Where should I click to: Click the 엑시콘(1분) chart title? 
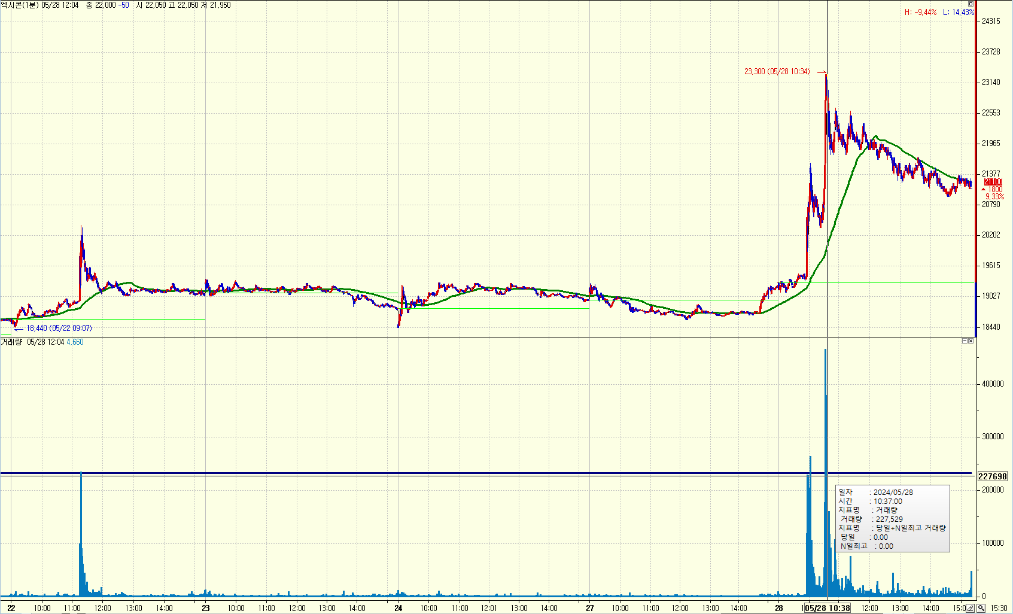[20, 5]
